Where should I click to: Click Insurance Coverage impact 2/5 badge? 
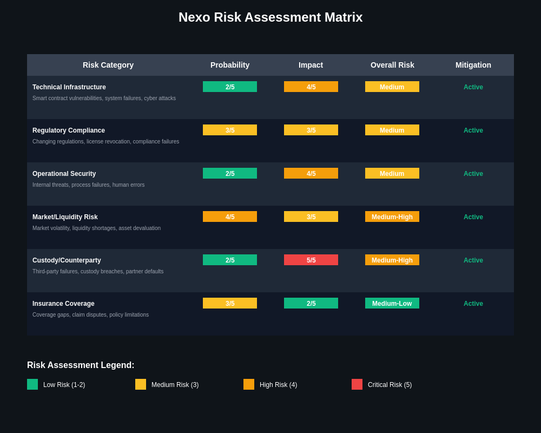311,303
